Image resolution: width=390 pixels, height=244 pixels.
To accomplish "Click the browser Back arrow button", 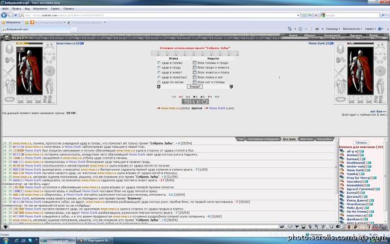I will click(x=4, y=15).
